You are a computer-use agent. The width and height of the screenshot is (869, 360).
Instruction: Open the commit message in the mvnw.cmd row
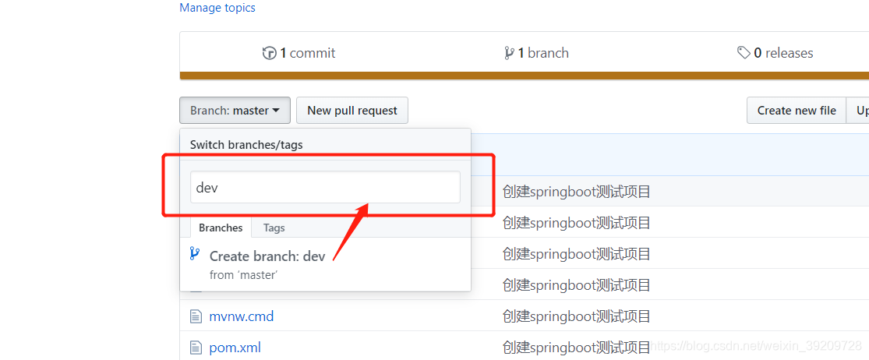coord(577,317)
